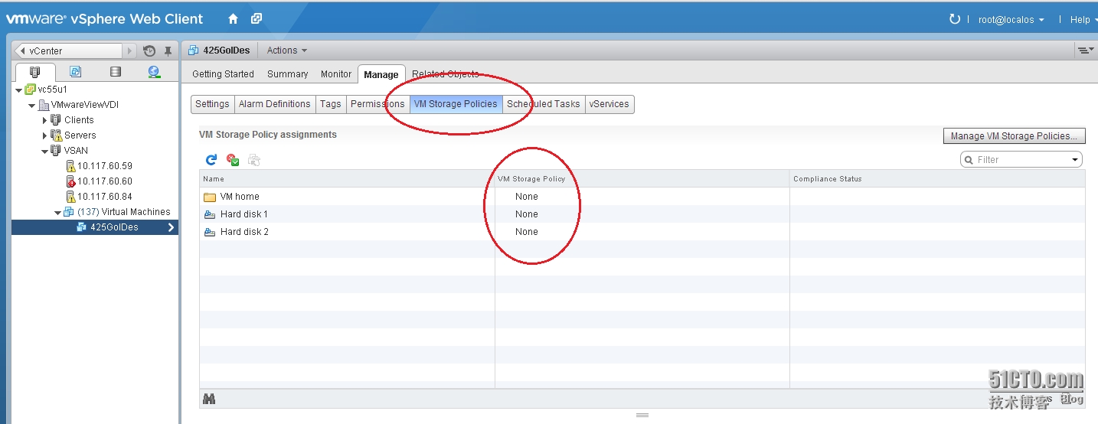Open the Summary tab
This screenshot has width=1098, height=424.
click(x=287, y=74)
